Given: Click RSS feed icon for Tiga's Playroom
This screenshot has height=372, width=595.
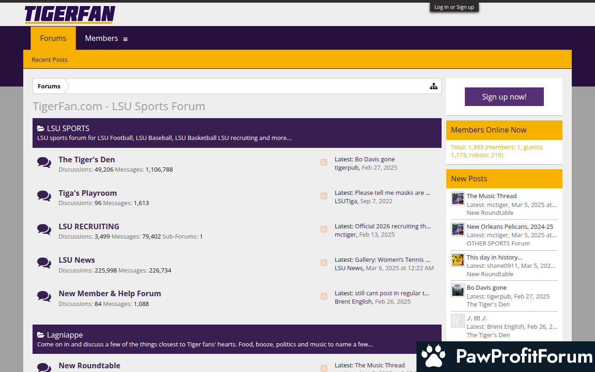Looking at the screenshot, I should (324, 196).
